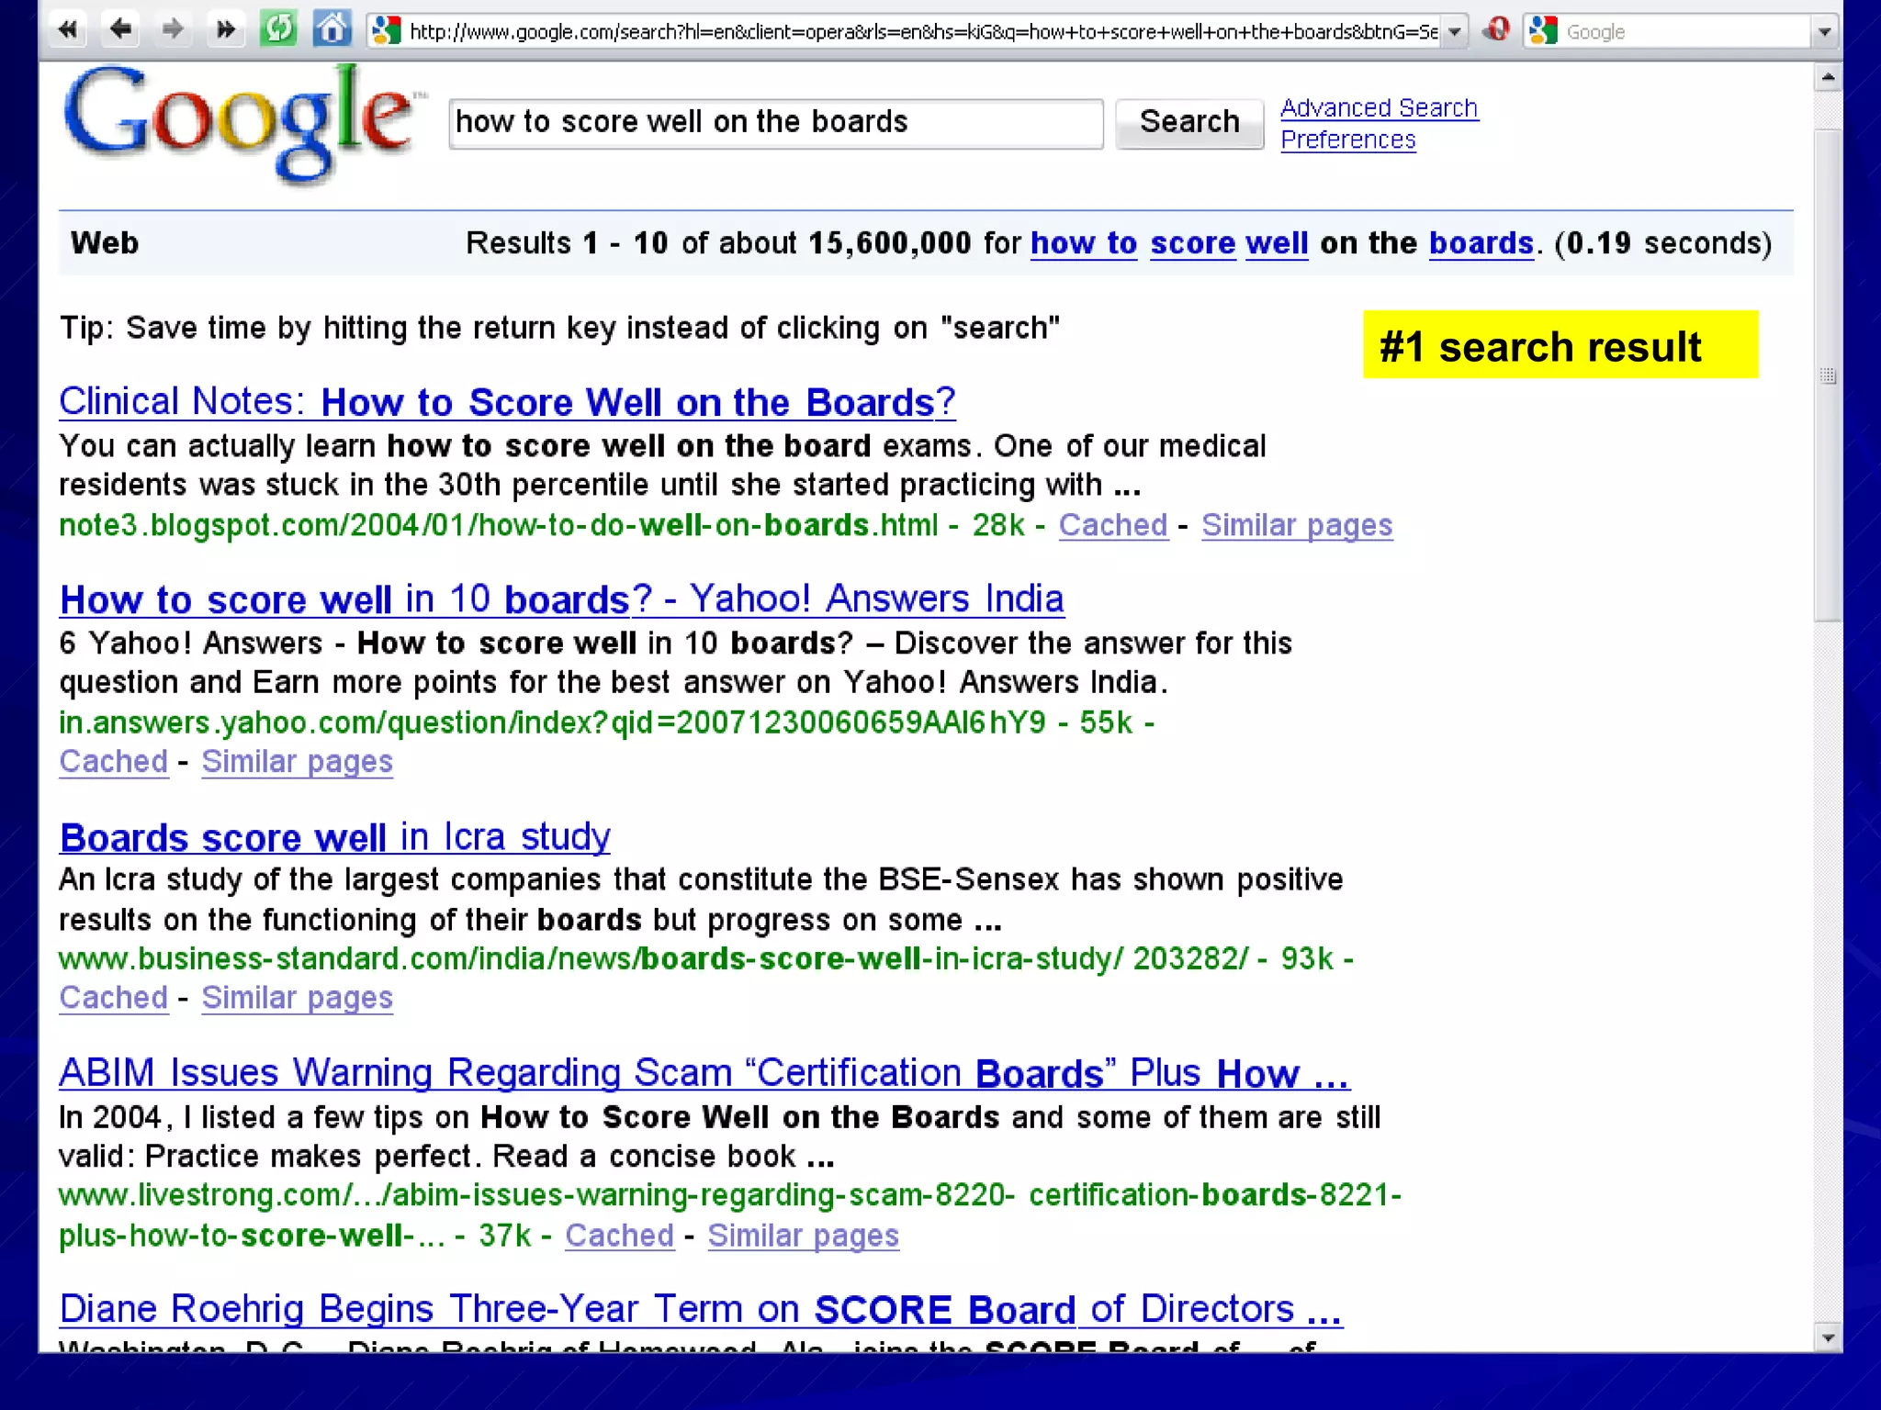
Task: Open Clinical Notes: How to Score Well result
Action: pos(507,402)
